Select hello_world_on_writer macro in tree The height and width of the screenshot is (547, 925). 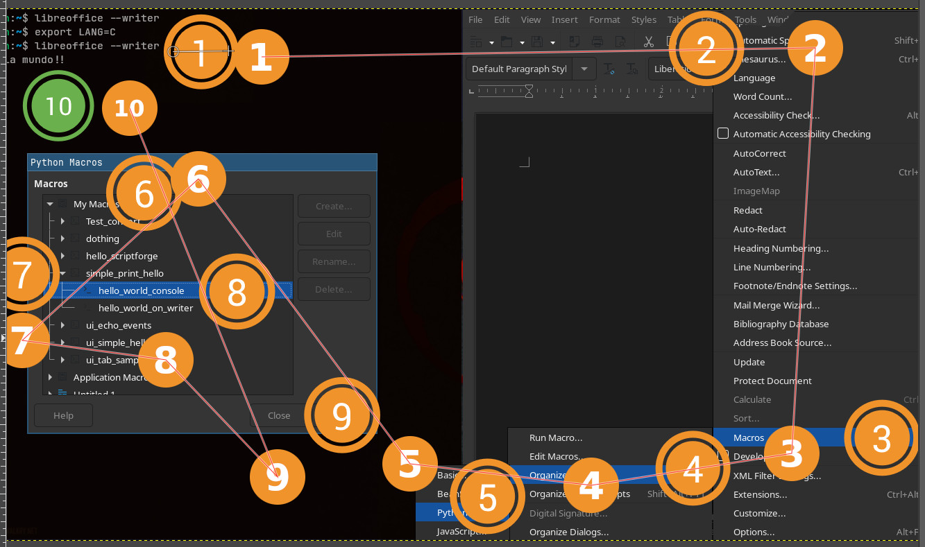point(146,308)
